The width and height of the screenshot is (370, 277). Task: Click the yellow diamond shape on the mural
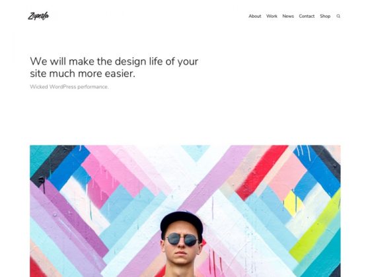pos(293,204)
